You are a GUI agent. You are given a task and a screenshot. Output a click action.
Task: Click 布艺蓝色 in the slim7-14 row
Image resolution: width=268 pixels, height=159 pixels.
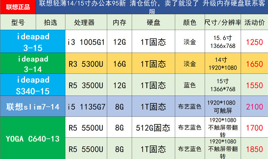tap(190, 106)
